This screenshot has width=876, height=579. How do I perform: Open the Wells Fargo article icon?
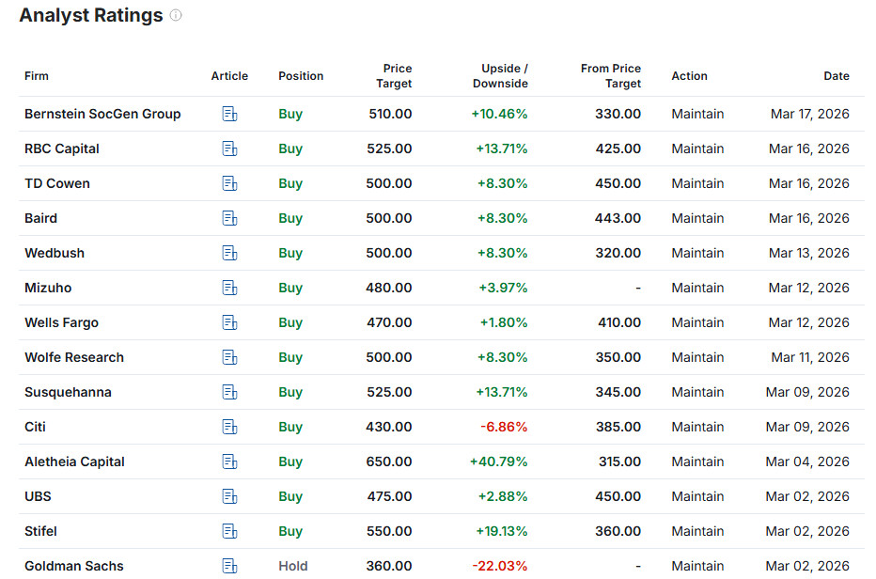point(229,322)
